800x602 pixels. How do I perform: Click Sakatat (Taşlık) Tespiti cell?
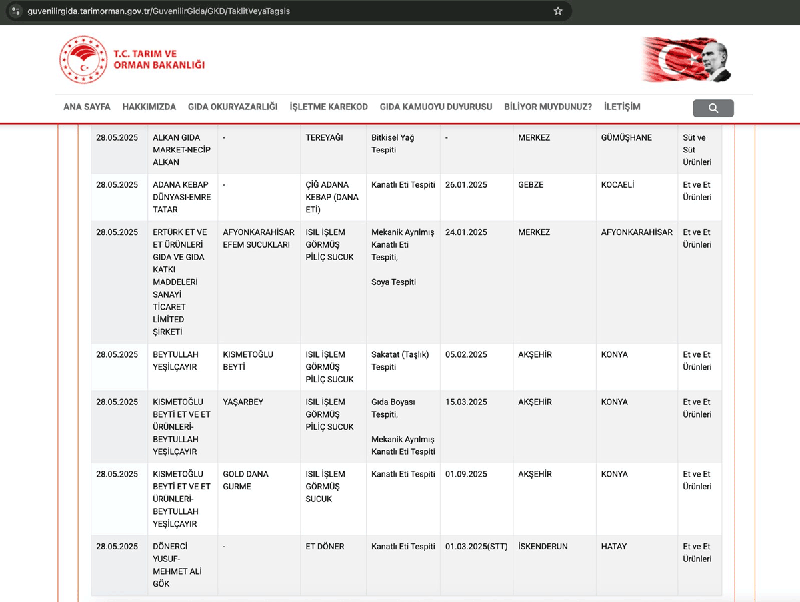pos(400,360)
